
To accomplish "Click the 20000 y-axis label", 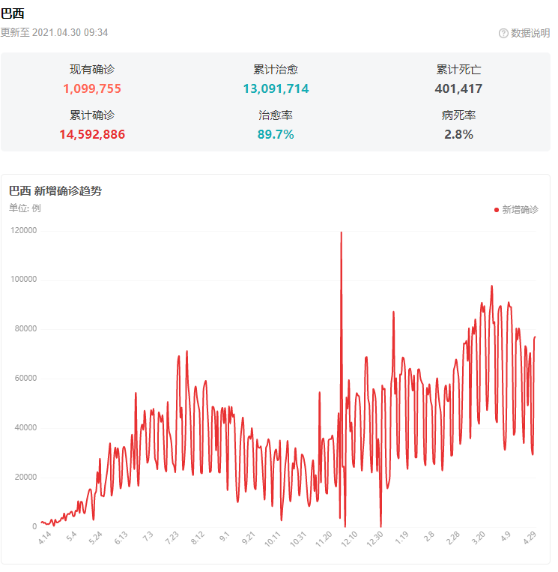I will [x=25, y=477].
